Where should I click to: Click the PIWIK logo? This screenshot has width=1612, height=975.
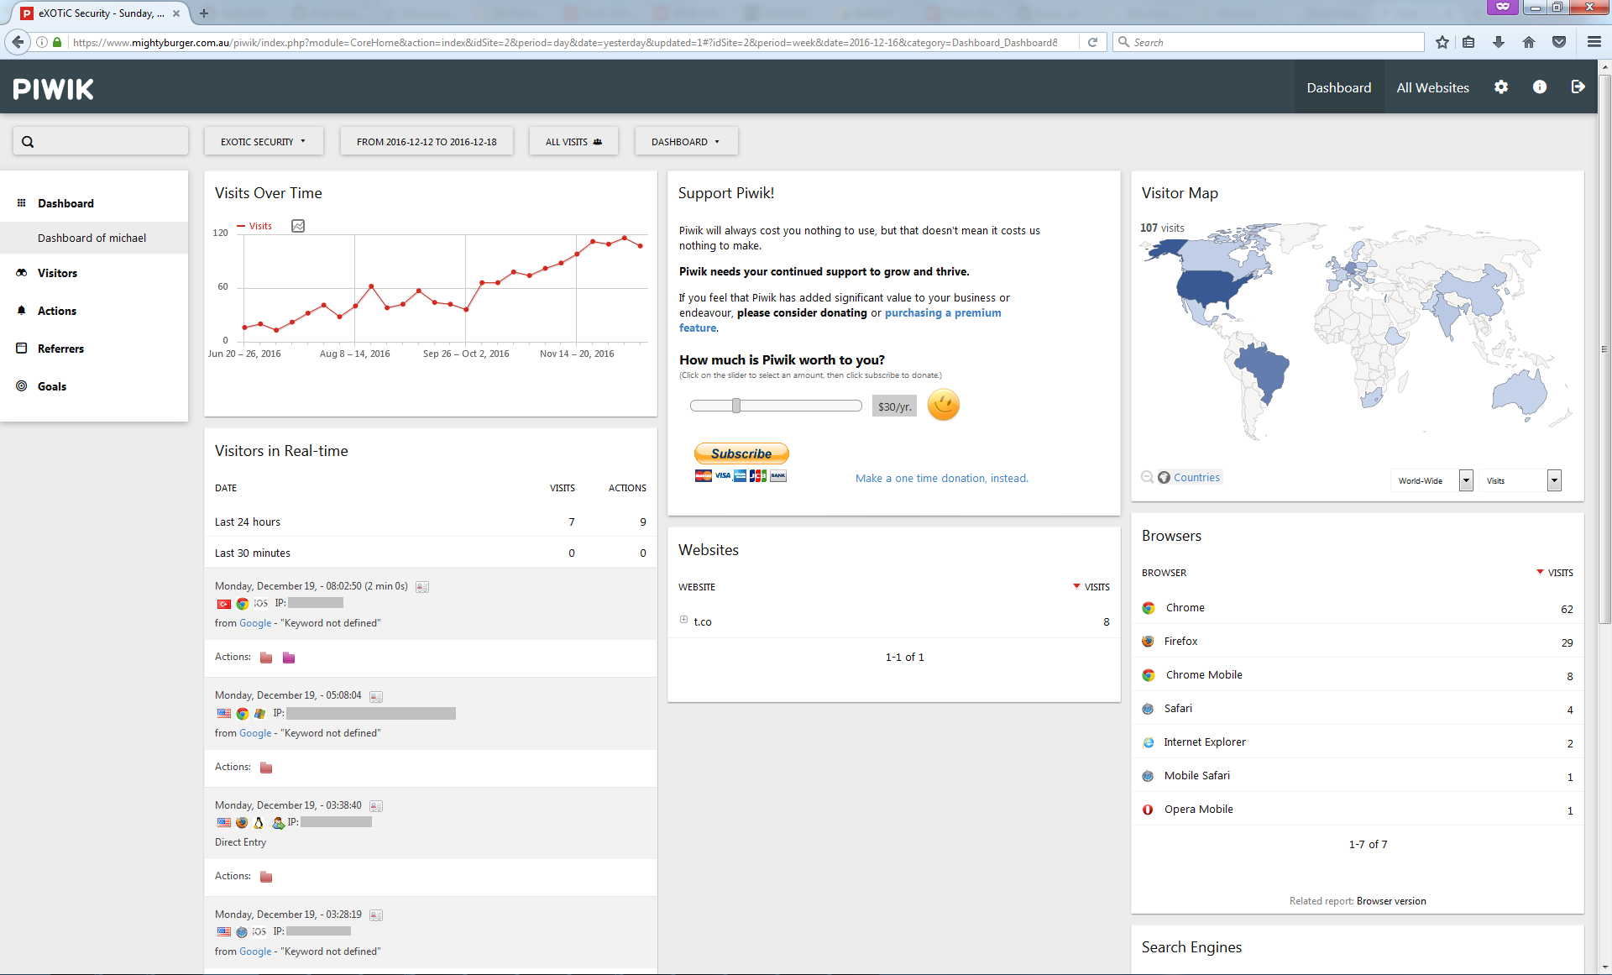click(x=54, y=89)
